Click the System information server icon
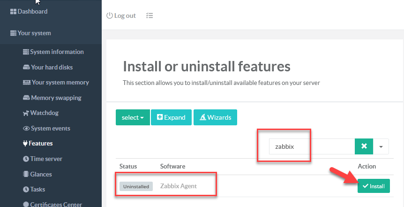This screenshot has width=404, height=207. pos(26,52)
